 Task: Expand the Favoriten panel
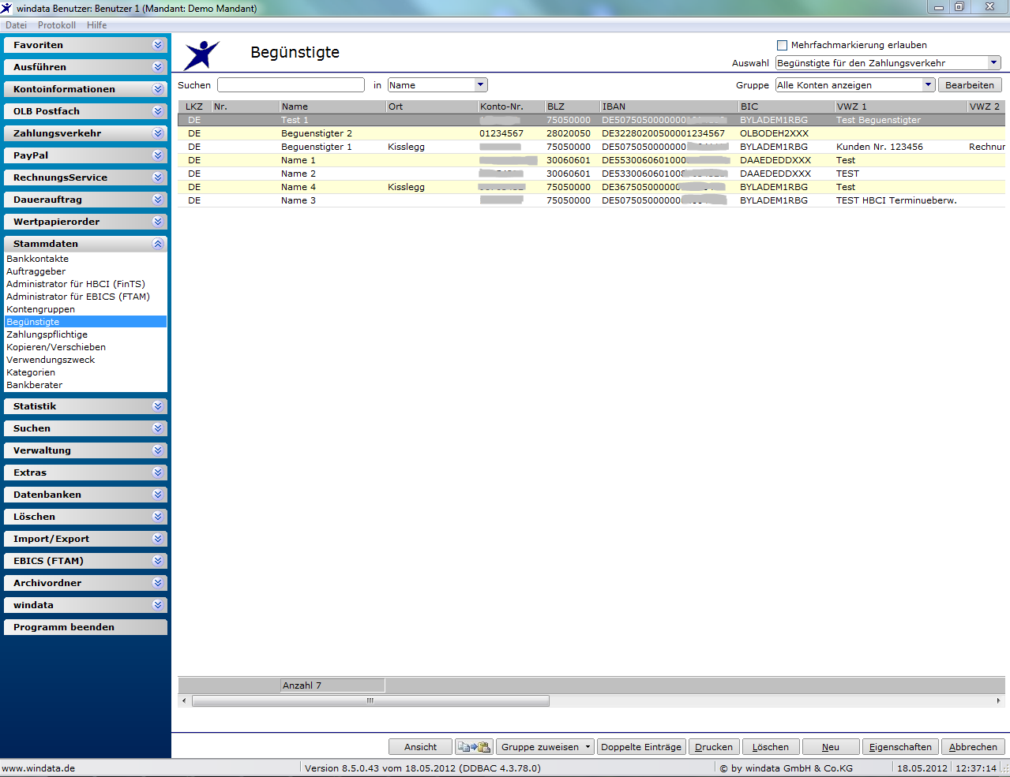point(86,45)
